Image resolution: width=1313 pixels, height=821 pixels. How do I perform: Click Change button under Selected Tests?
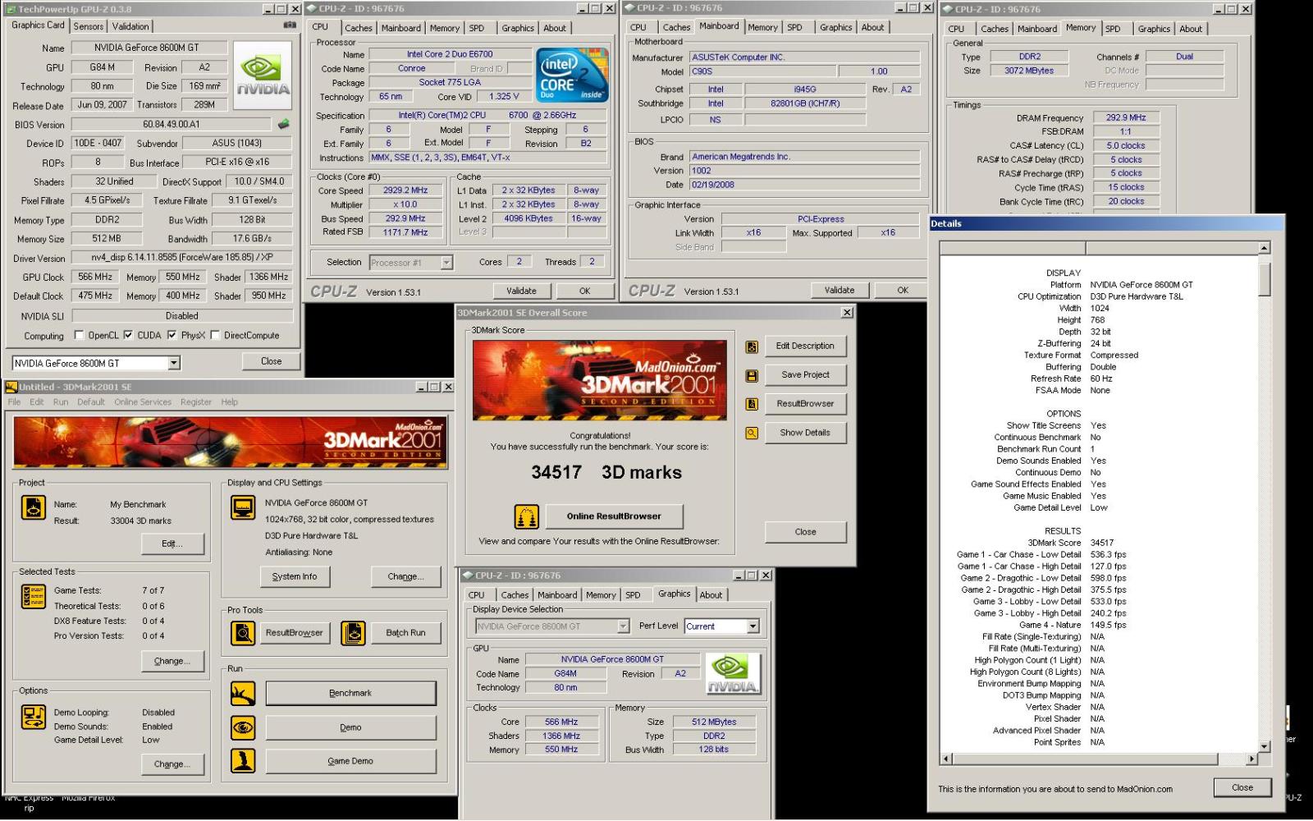[x=172, y=661]
